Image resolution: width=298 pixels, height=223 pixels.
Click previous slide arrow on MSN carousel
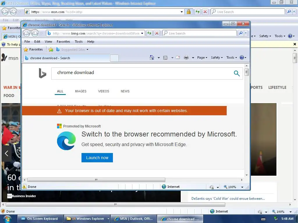pos(6,153)
